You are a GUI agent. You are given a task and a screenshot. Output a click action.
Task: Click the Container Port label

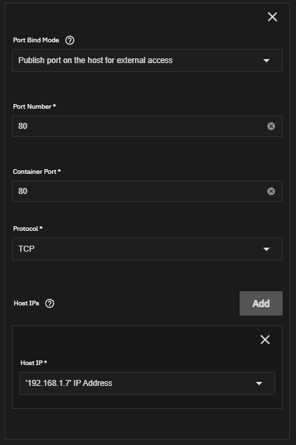[37, 171]
